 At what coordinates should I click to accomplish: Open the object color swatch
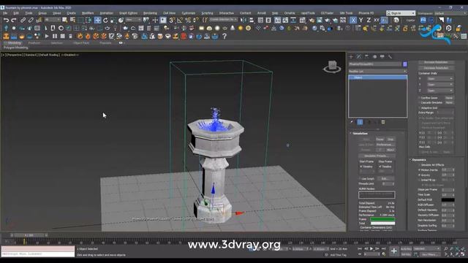pyautogui.click(x=405, y=64)
